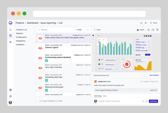Click the export icon beside Export feedback
The width and height of the screenshot is (168, 113).
(41, 101)
